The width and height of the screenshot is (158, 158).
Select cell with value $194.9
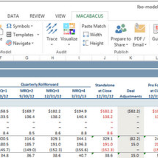pos(80,111)
